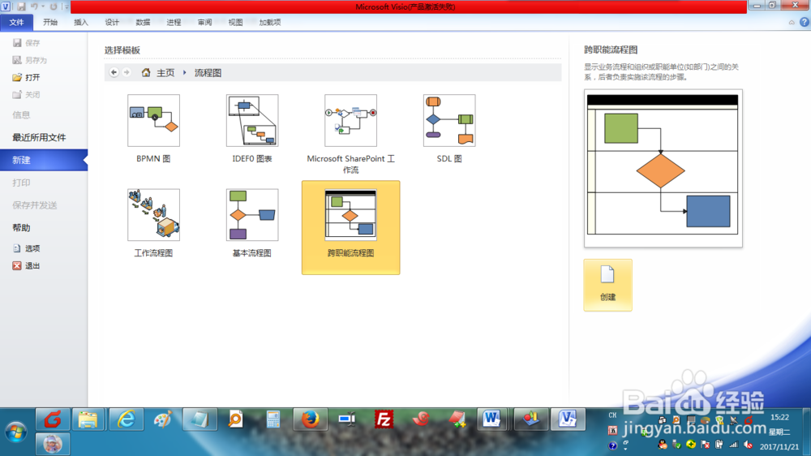Open 保存并发送 section

click(35, 205)
